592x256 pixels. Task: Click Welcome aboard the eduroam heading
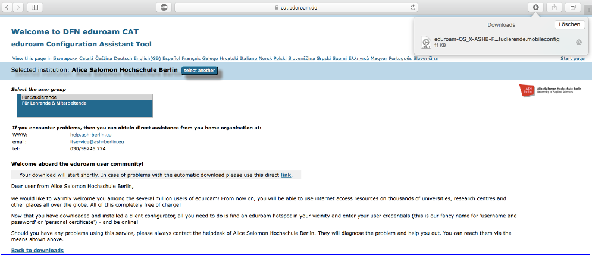click(77, 163)
